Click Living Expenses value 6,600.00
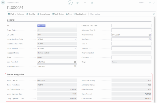The image size is (157, 103). (x=57, y=98)
